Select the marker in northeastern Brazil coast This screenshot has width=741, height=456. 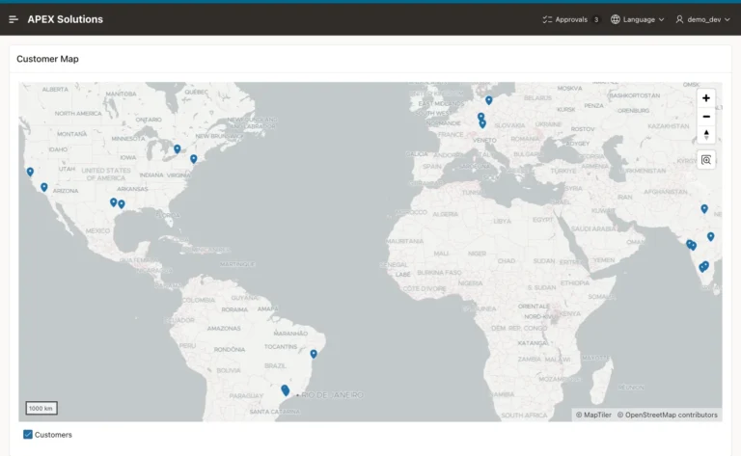pyautogui.click(x=314, y=354)
